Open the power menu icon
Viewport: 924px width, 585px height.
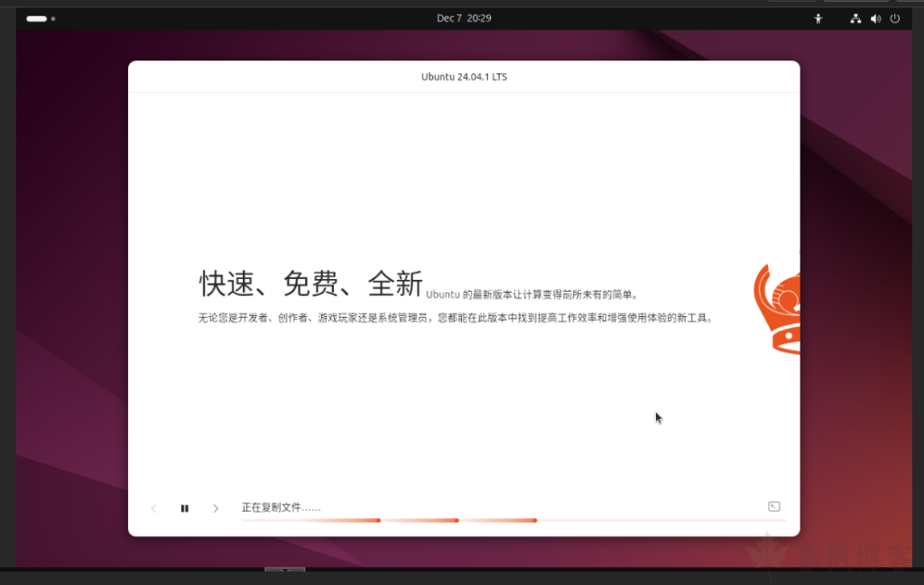[x=894, y=19]
